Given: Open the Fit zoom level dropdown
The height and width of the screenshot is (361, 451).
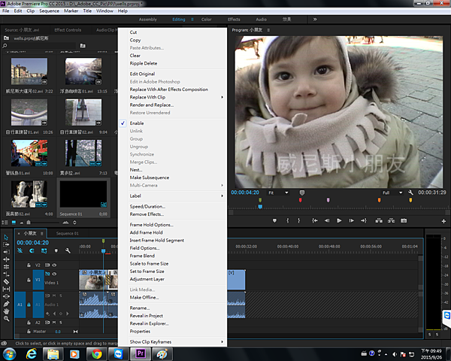Looking at the screenshot, I should click(278, 193).
